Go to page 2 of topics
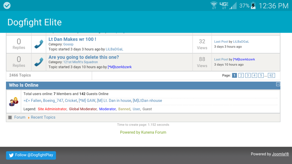 pyautogui.click(x=241, y=75)
